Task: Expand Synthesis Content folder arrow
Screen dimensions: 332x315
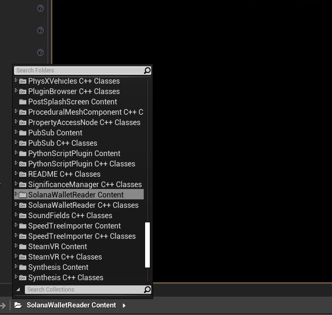Action: click(x=16, y=267)
